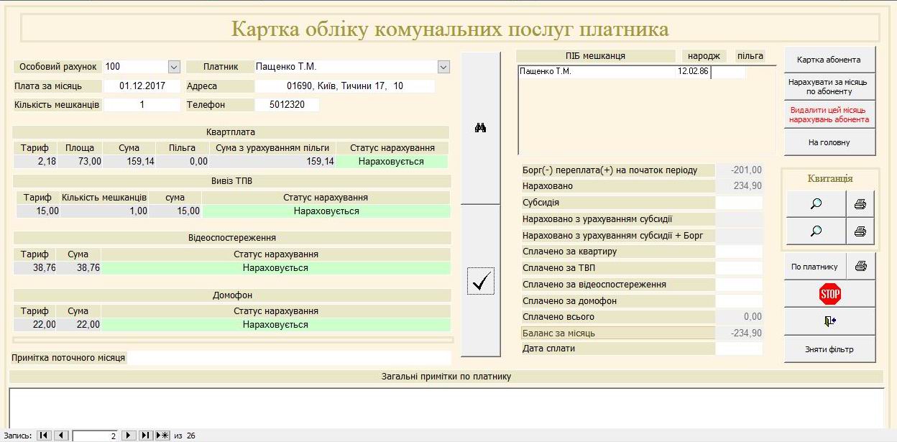
Task: Click the red STOP sign button
Action: (x=830, y=294)
